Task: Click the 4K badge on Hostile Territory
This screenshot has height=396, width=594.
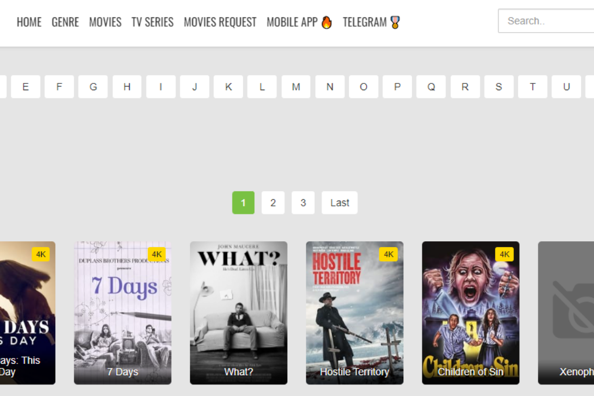Action: pos(388,254)
